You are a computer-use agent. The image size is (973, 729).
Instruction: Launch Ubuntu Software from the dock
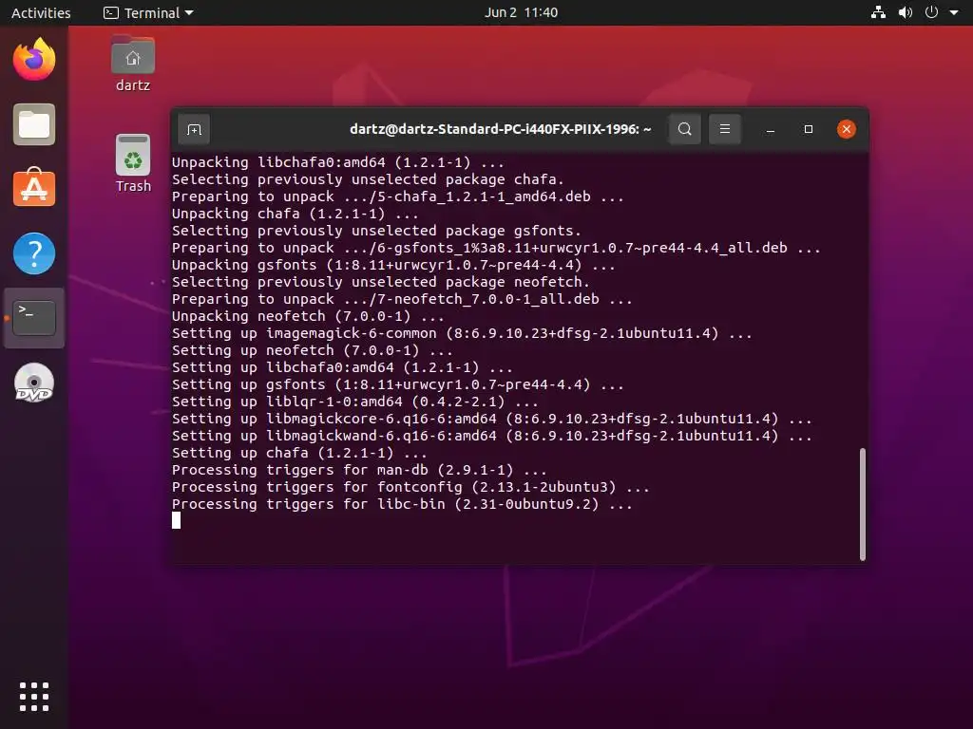(x=34, y=187)
